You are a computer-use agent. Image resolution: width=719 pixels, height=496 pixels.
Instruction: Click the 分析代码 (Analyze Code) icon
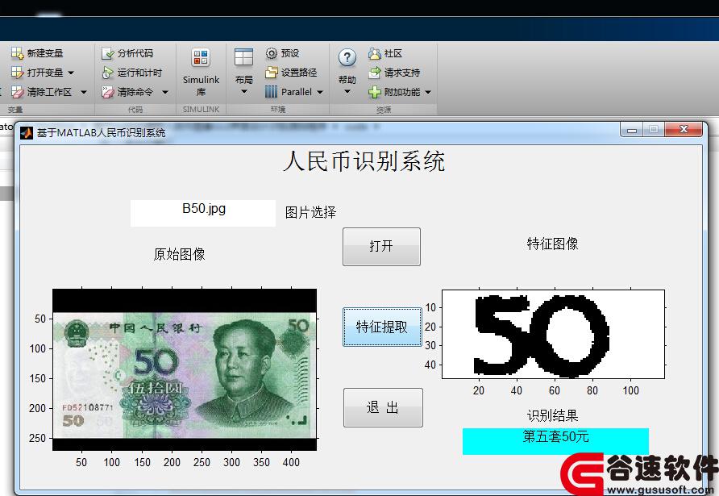point(107,53)
